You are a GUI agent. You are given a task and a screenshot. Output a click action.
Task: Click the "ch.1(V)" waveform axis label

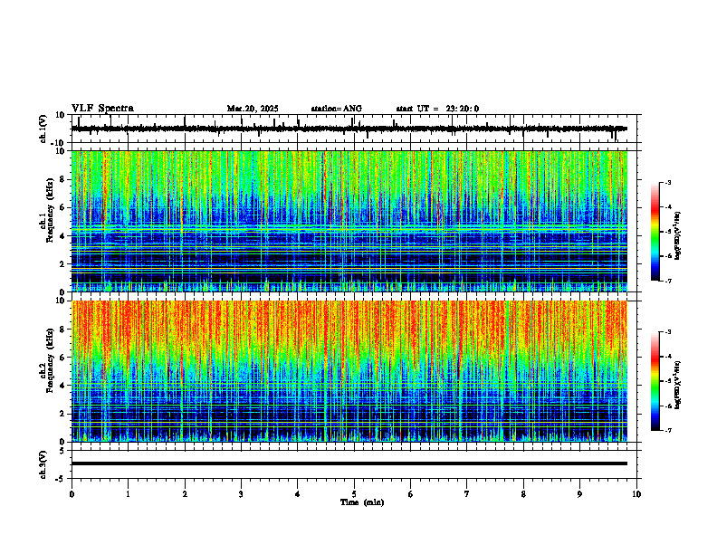coord(43,129)
